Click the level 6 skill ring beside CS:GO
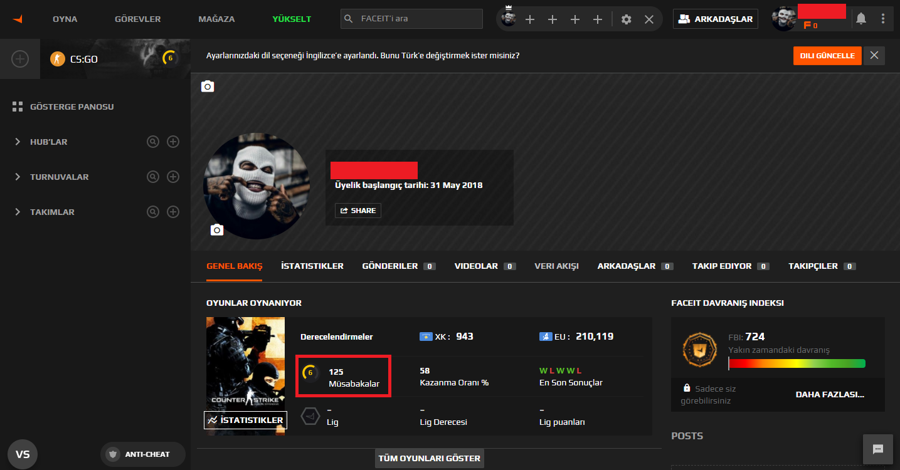900x470 pixels. coord(170,58)
